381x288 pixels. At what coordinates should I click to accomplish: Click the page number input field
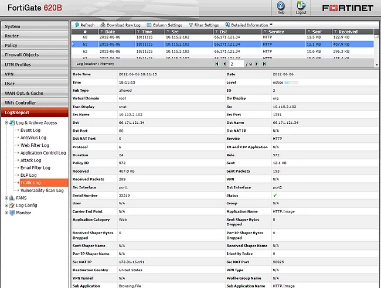(x=236, y=64)
